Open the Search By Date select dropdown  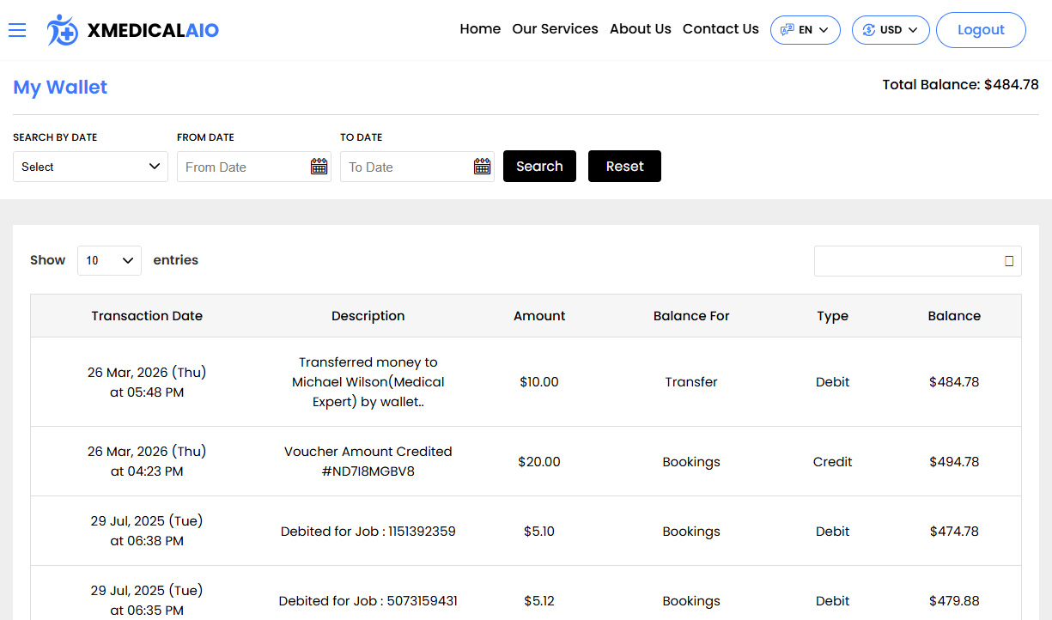click(x=90, y=167)
